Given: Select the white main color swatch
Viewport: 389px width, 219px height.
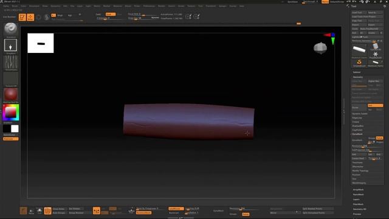Looking at the screenshot, I should point(15,128).
